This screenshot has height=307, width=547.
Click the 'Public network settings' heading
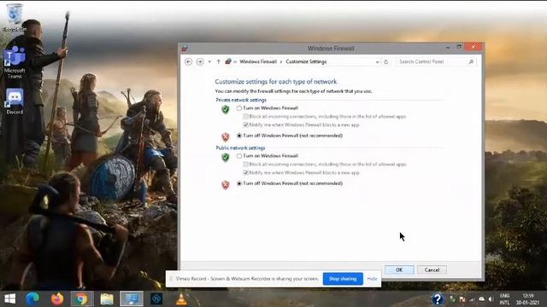point(240,148)
